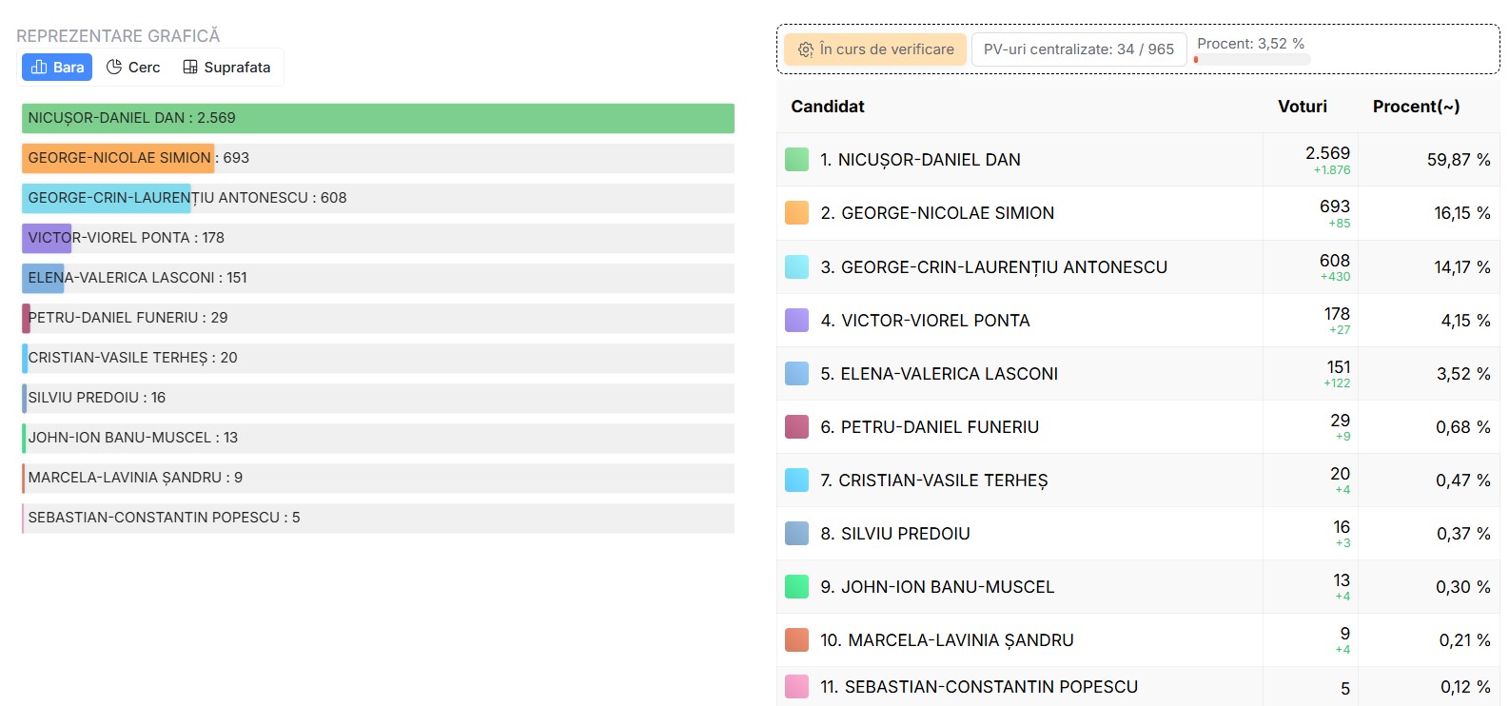Image resolution: width=1509 pixels, height=706 pixels.
Task: Click the gear icon beside În curs de verificare
Action: 805,49
